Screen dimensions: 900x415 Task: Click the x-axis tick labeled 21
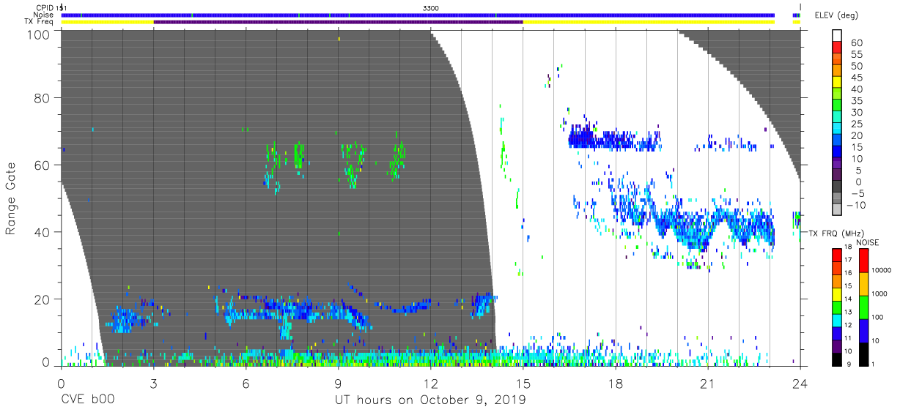(707, 384)
